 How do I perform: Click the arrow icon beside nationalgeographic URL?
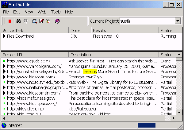click(x=4, y=87)
